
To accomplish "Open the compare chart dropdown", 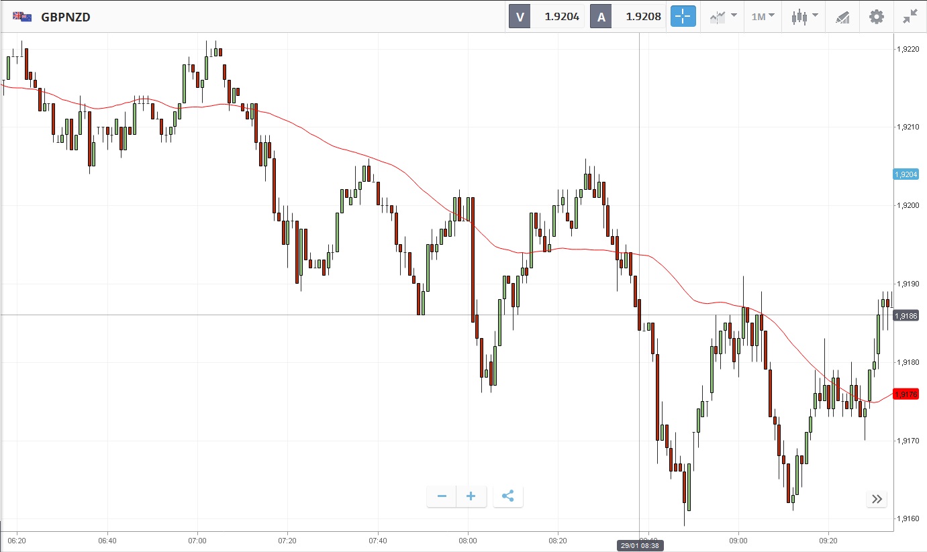I will 724,17.
